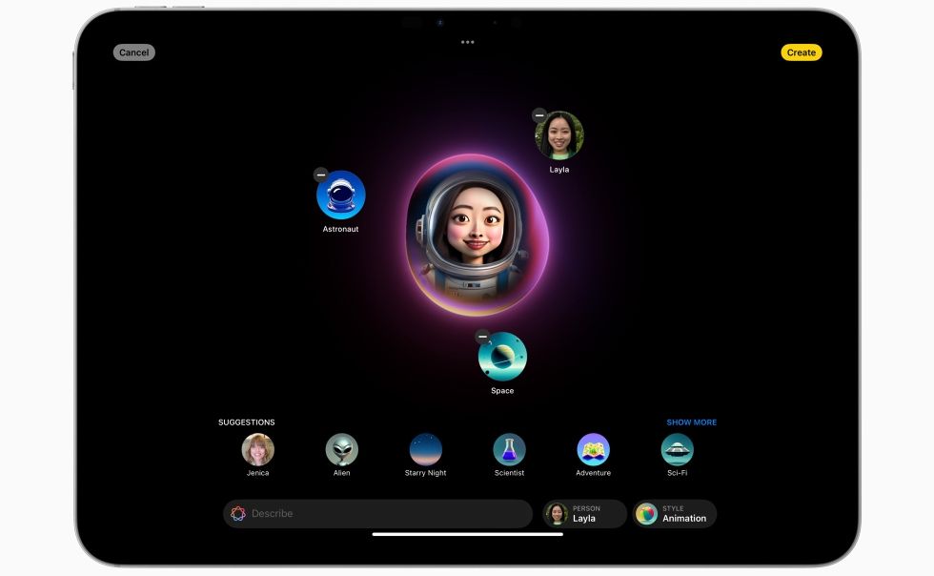Choose the Jenica person suggestion
Screen dimensions: 934x576
click(258, 449)
